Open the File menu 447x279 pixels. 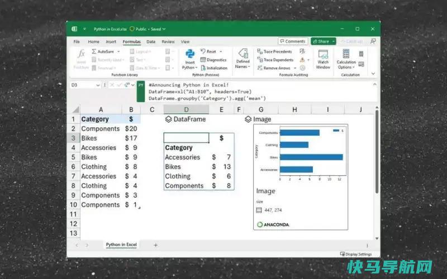[77, 41]
